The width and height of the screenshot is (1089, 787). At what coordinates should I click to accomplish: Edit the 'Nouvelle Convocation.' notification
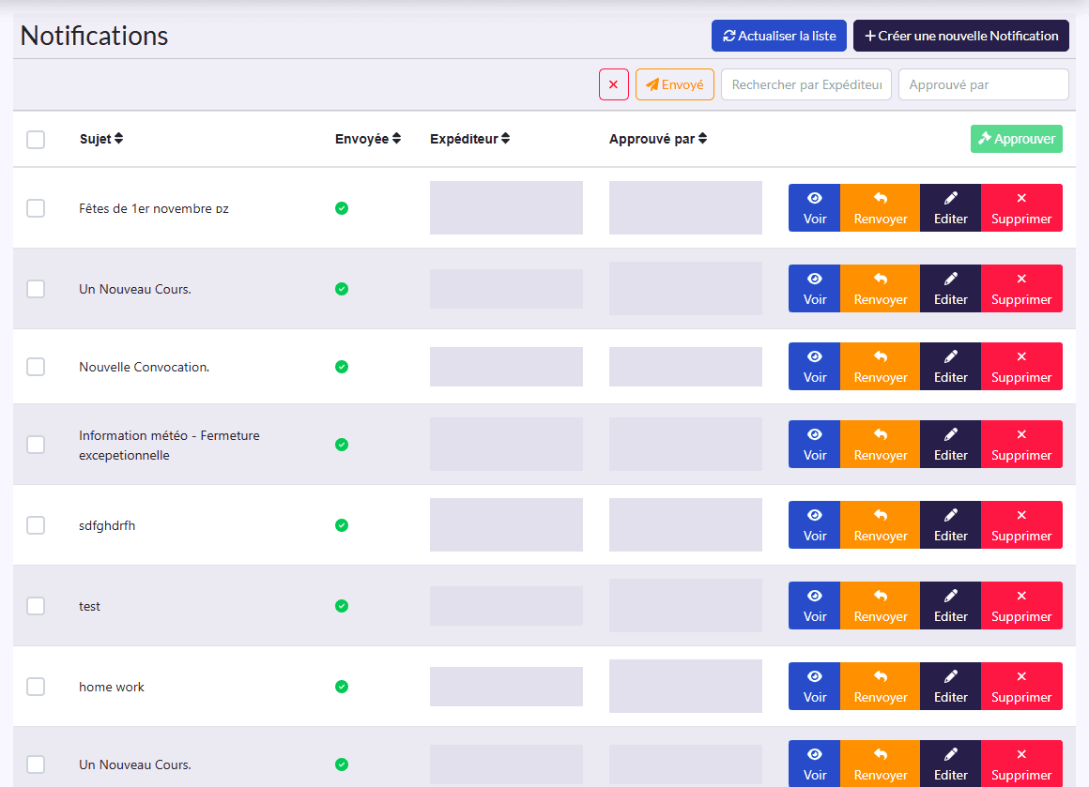pos(950,366)
